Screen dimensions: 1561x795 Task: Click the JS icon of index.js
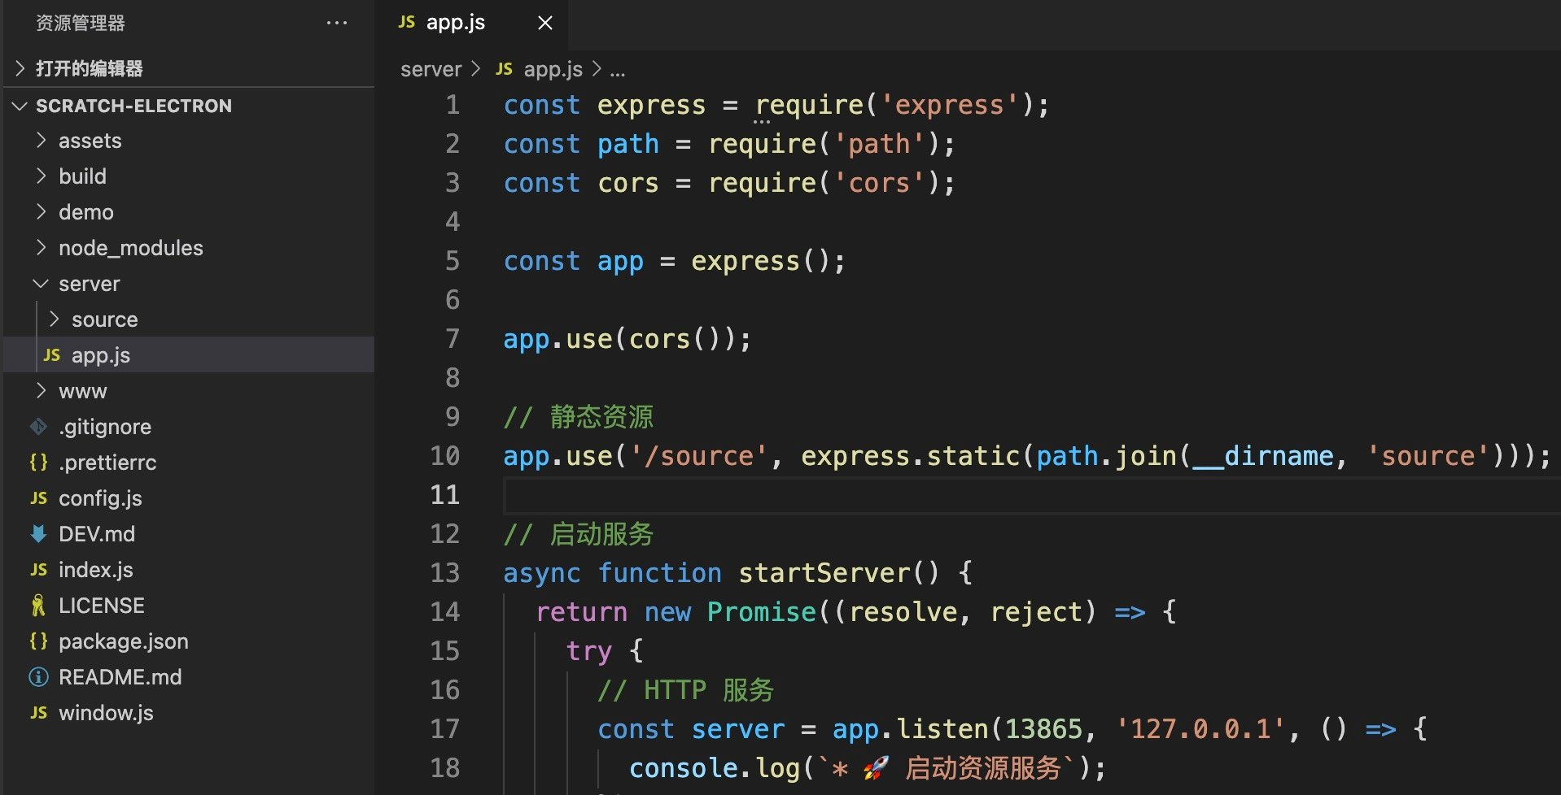pyautogui.click(x=38, y=570)
